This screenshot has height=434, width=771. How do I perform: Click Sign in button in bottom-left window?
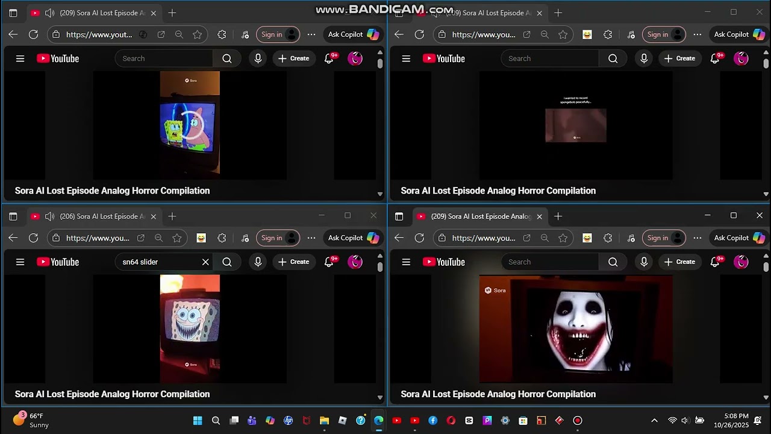(278, 238)
